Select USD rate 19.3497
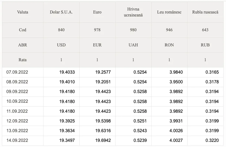The height and width of the screenshot is (147, 226). point(67,140)
